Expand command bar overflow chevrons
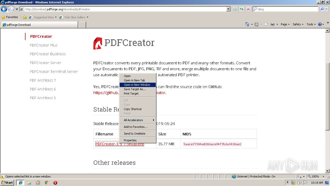This screenshot has height=186, width=330. tap(328, 23)
